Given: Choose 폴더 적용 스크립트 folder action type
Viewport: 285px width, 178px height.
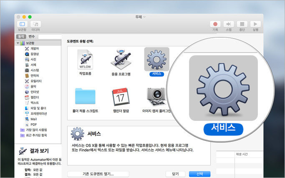Looking at the screenshot, I should click(x=85, y=100).
